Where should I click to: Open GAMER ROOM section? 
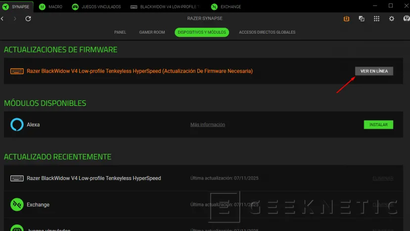click(152, 32)
